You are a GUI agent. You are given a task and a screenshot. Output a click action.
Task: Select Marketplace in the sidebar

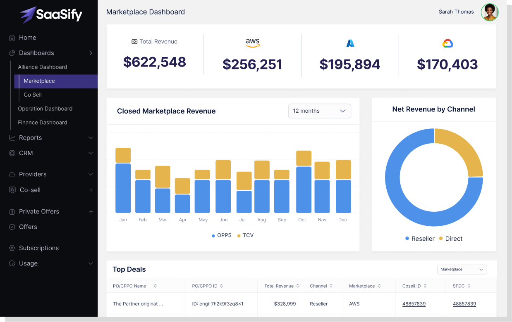[x=56, y=81]
